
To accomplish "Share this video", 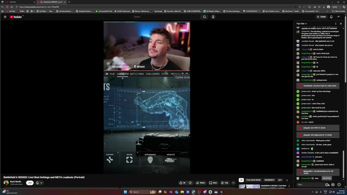I will 201,183.
